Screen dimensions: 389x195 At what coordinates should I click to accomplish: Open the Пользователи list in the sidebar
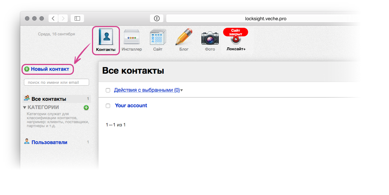click(49, 142)
